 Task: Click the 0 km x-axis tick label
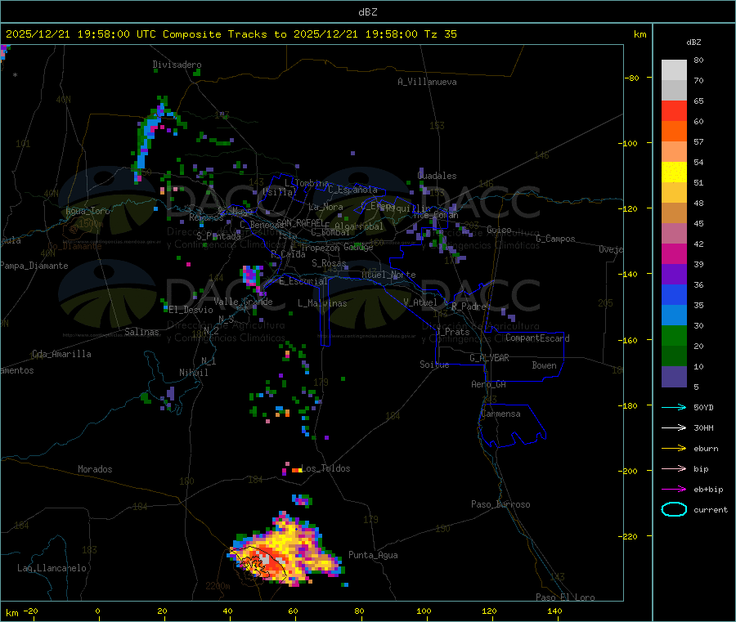coord(97,611)
